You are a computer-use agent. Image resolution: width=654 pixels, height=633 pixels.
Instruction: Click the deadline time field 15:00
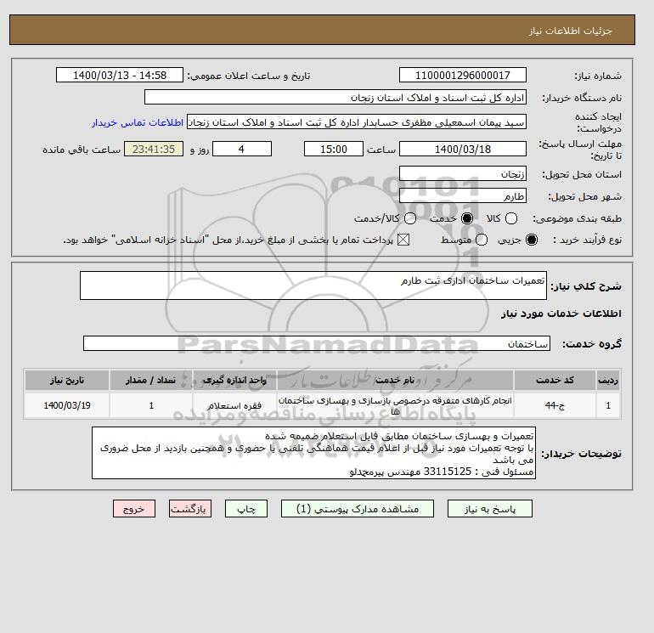point(334,149)
